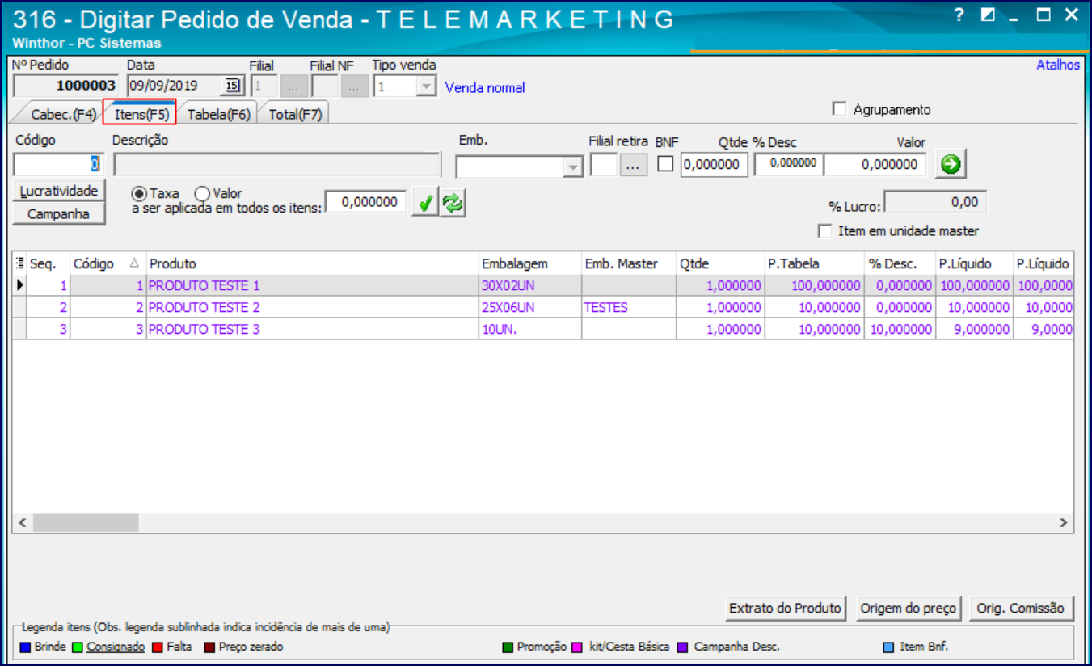Click the Origem do preço button
This screenshot has width=1092, height=666.
[909, 608]
